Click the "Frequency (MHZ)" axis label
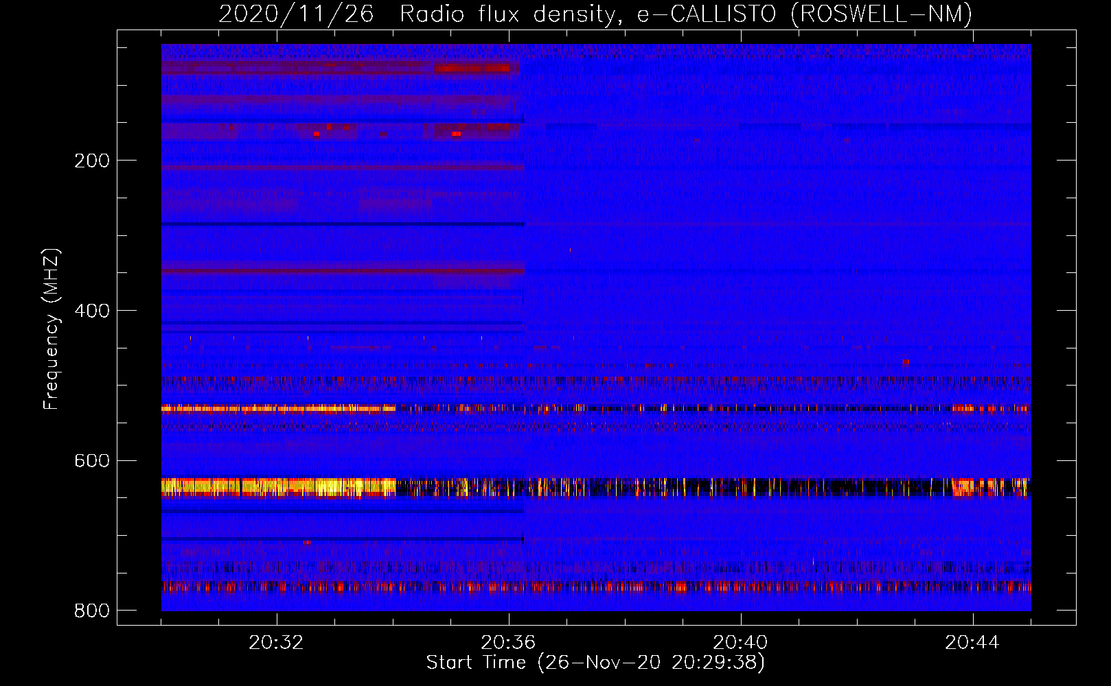This screenshot has width=1111, height=686. tap(51, 329)
